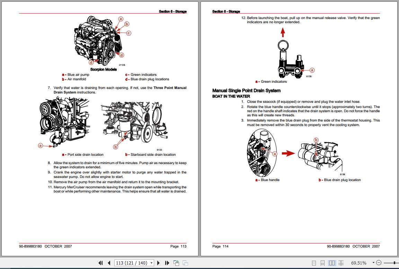Click the 69.51% zoom display
Screen dimensions: 399x269
[x=359, y=263]
